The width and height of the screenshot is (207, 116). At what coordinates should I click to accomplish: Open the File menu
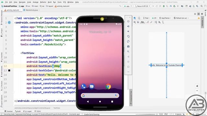click(x=6, y=2)
